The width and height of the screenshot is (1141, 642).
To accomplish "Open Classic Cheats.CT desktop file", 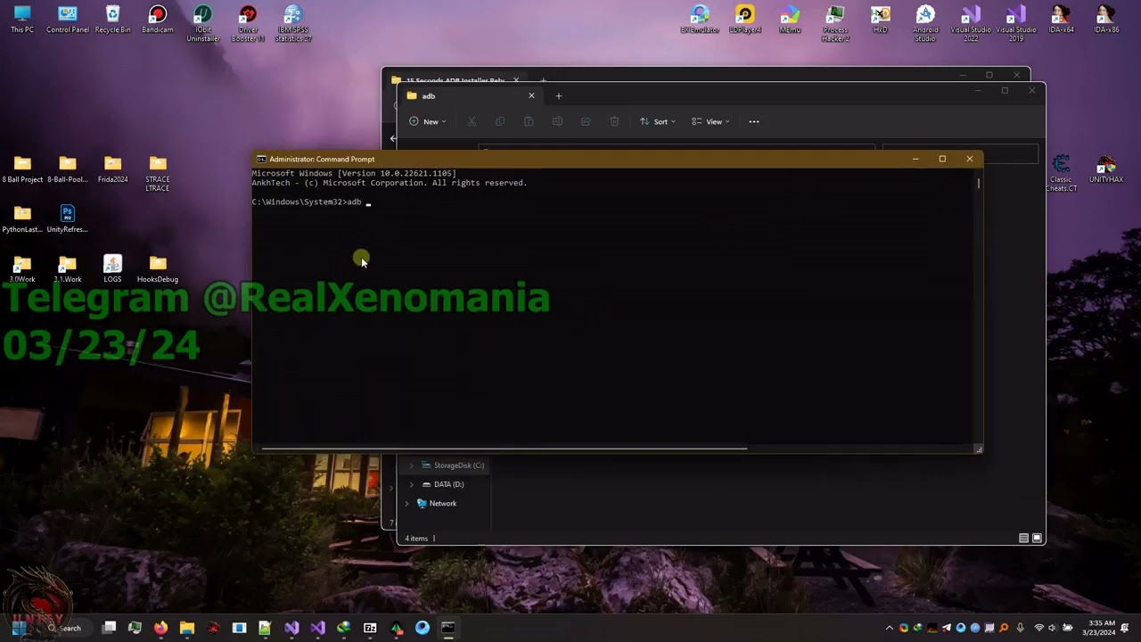I will click(1061, 173).
